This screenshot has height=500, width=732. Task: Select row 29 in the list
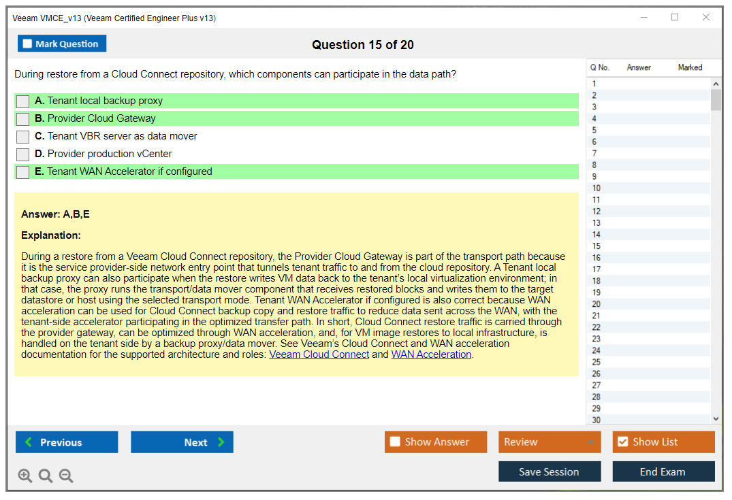point(648,409)
